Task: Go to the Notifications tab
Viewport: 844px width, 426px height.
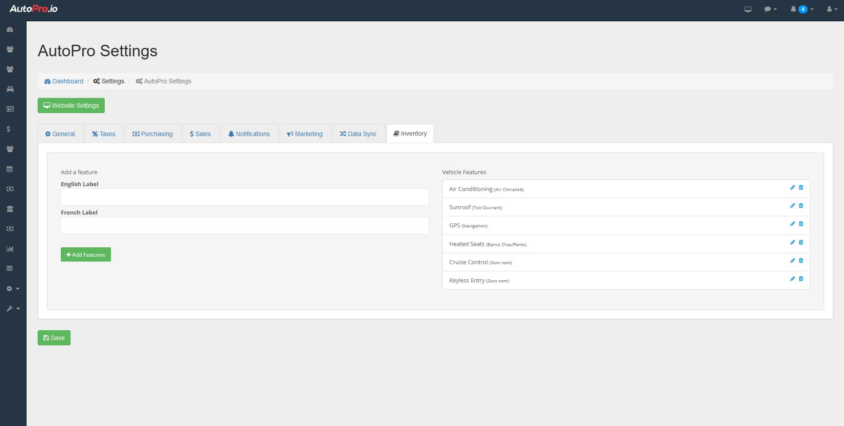Action: [x=249, y=134]
